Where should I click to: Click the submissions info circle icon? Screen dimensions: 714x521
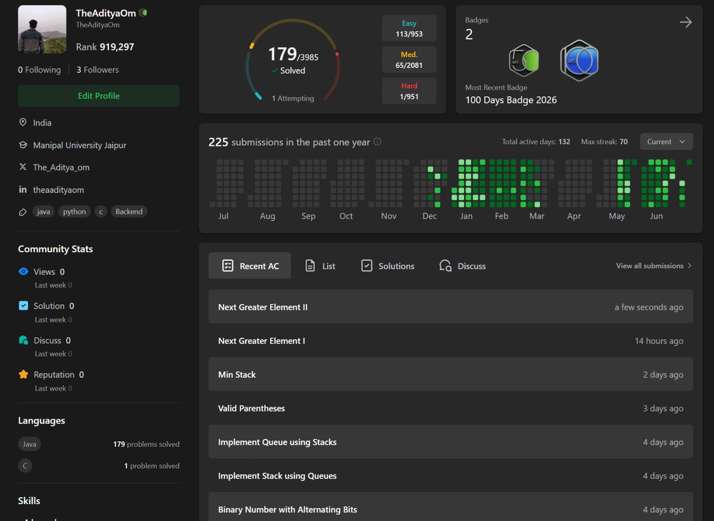[x=377, y=142]
